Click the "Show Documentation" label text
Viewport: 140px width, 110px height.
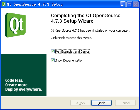pos(69,60)
